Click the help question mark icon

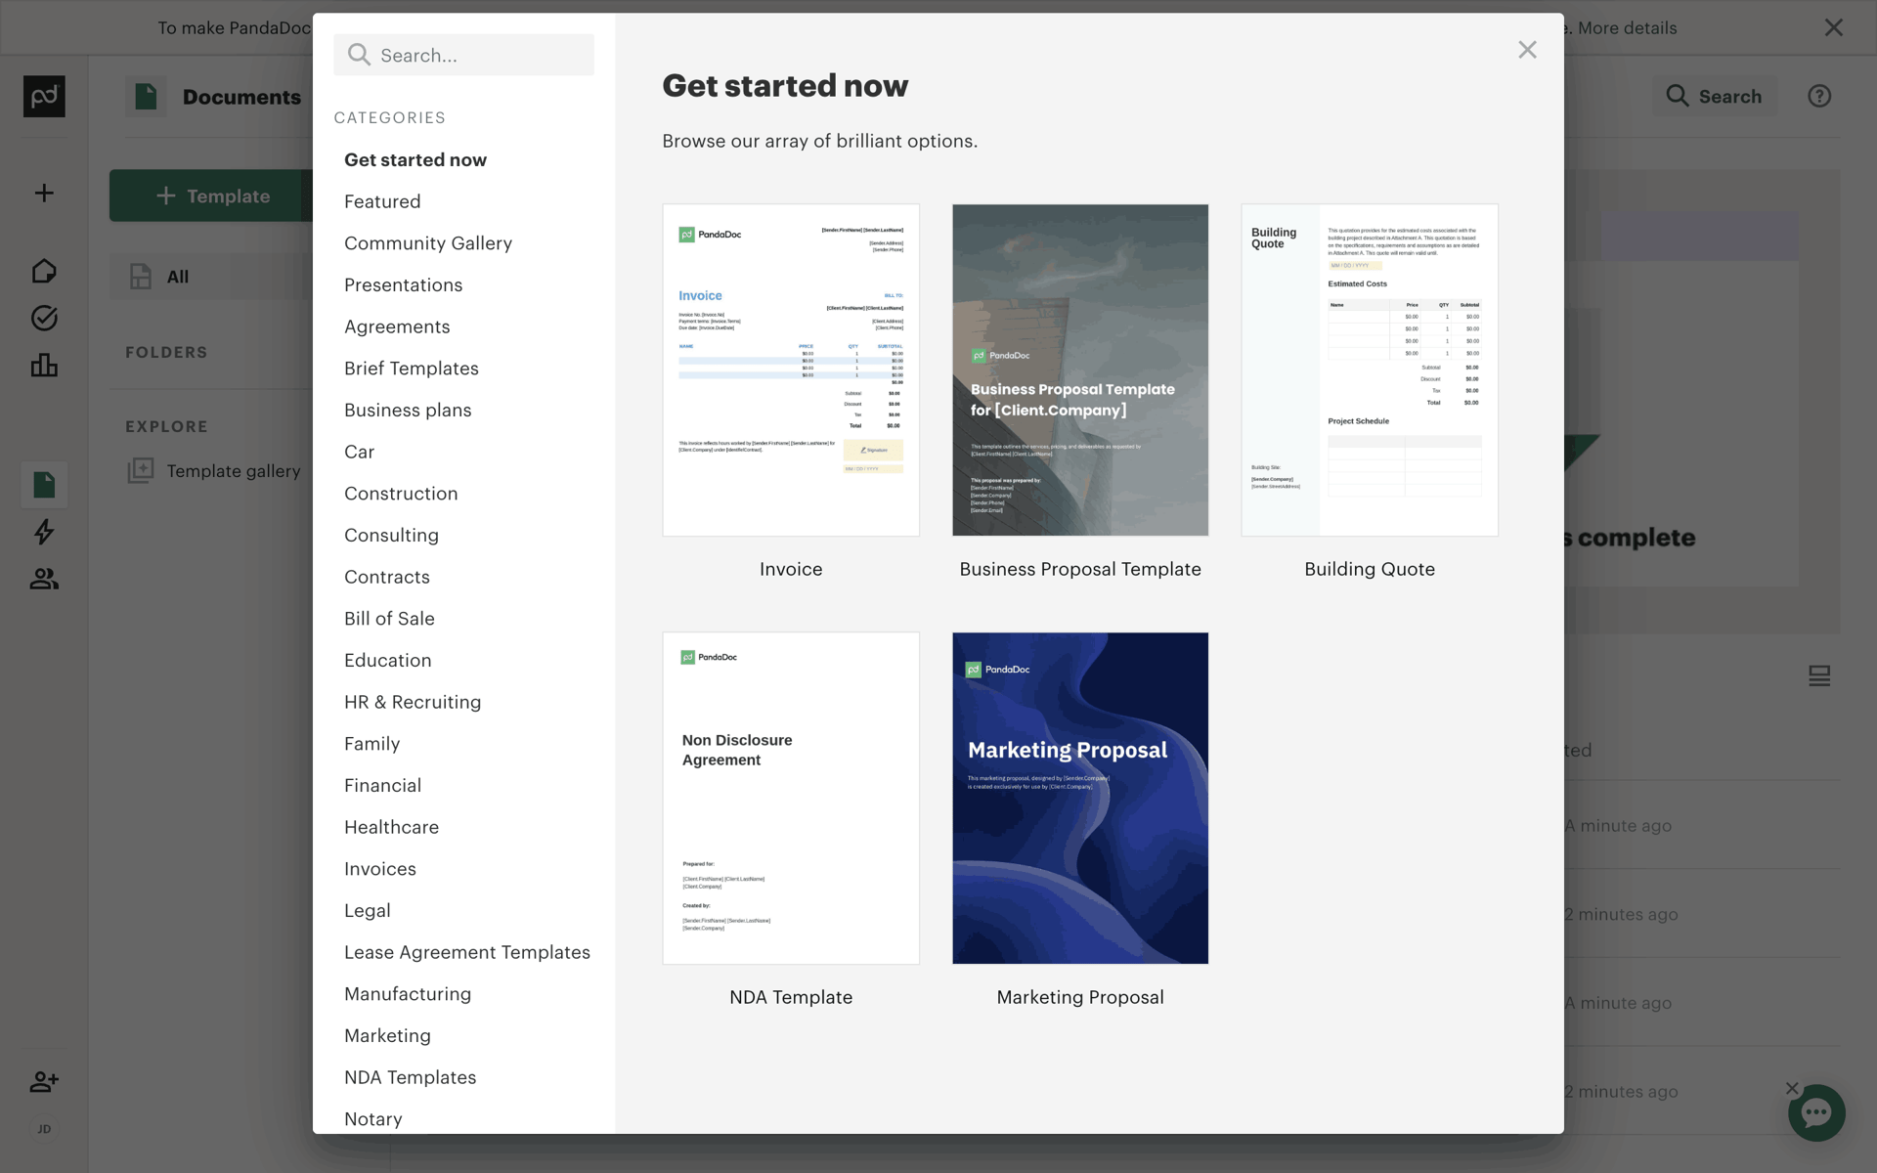[1819, 96]
